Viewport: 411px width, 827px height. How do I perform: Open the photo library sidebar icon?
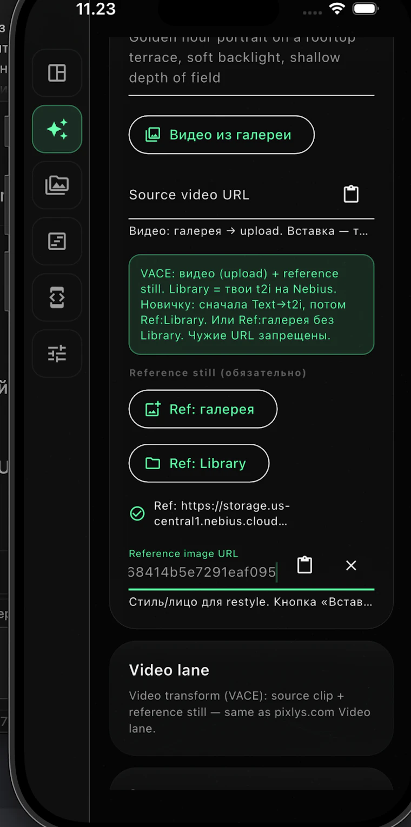[x=57, y=185]
